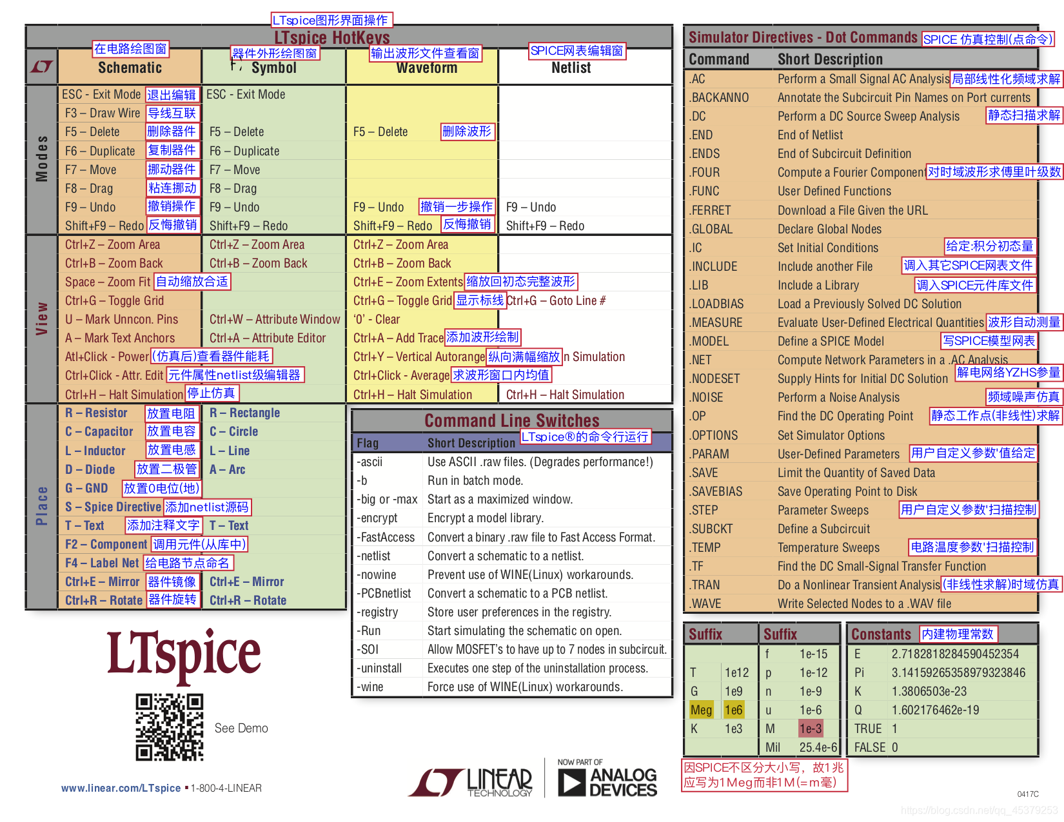Viewport: 1064px width, 822px height.
Task: Click the '.STEP' command row
Action: tap(861, 510)
